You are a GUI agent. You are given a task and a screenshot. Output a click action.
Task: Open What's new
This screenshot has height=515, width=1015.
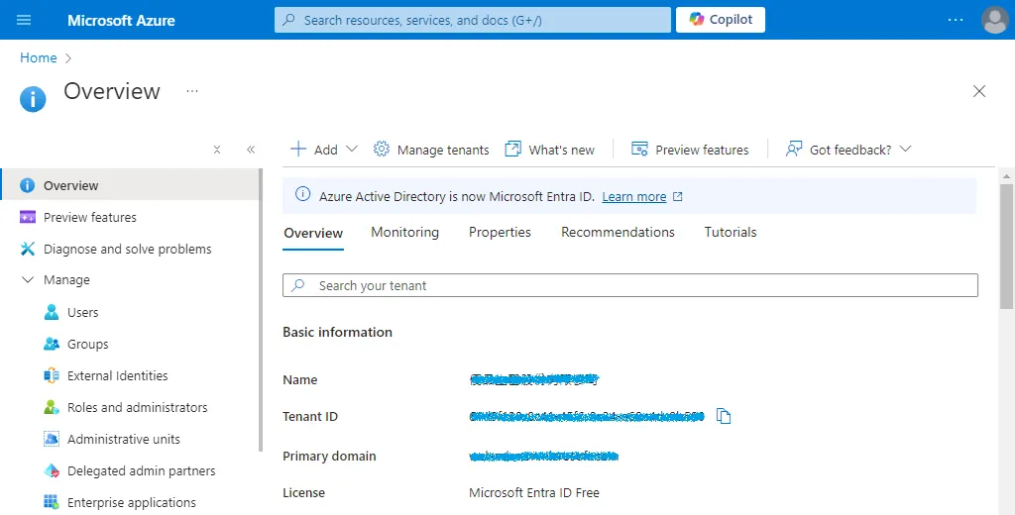click(x=549, y=150)
